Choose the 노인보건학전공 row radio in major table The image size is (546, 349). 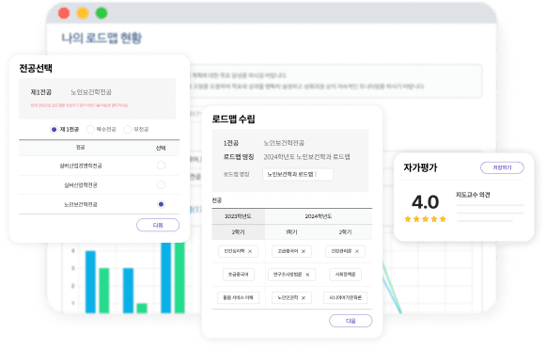coord(161,204)
